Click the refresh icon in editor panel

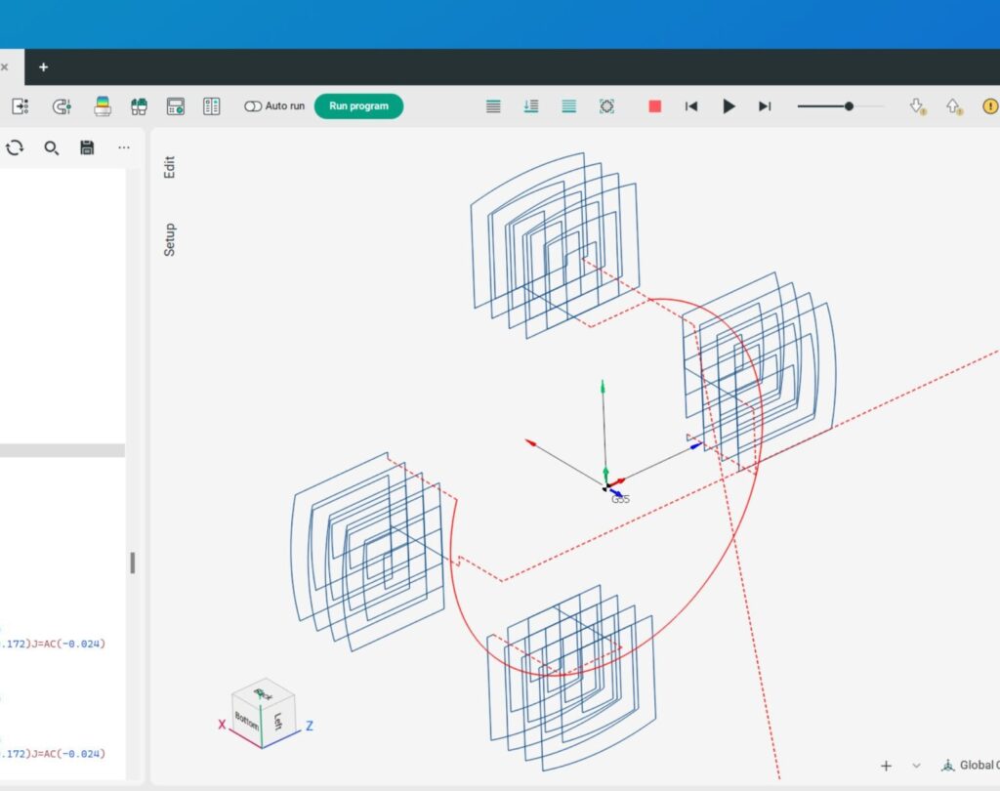point(15,147)
